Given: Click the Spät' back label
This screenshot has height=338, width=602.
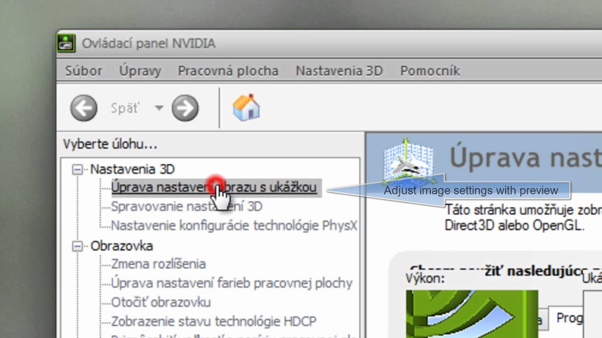Looking at the screenshot, I should click(125, 108).
